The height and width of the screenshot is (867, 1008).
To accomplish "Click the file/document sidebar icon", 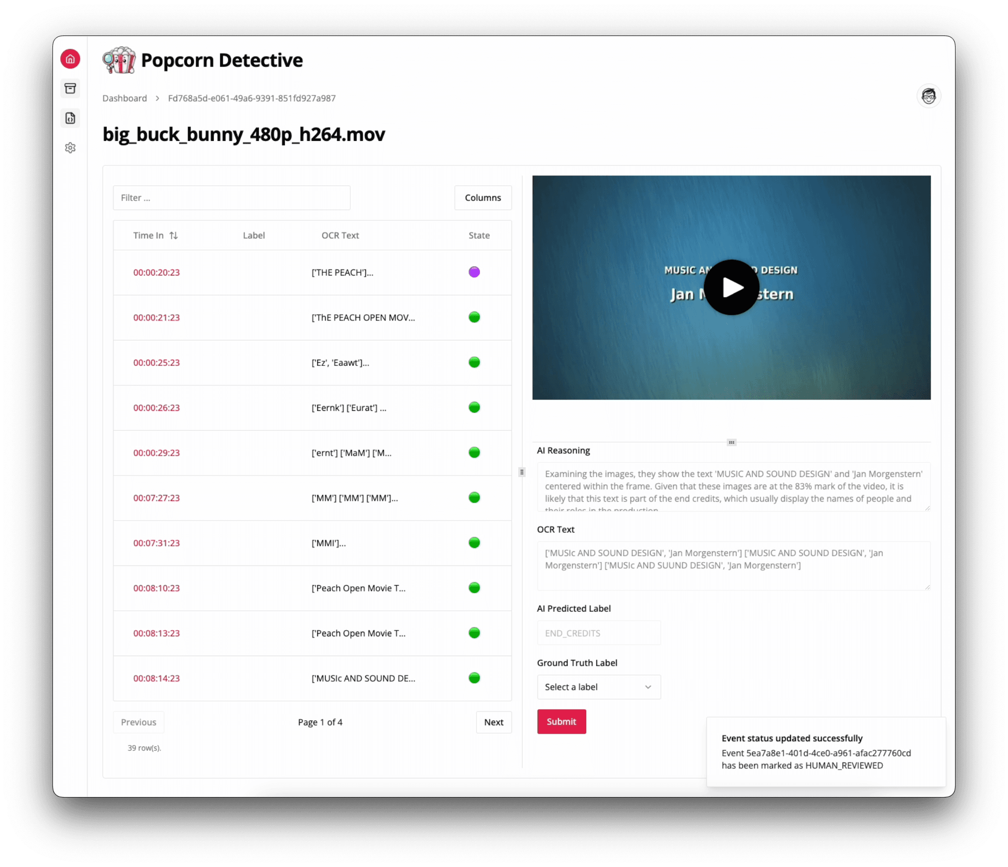I will coord(70,117).
